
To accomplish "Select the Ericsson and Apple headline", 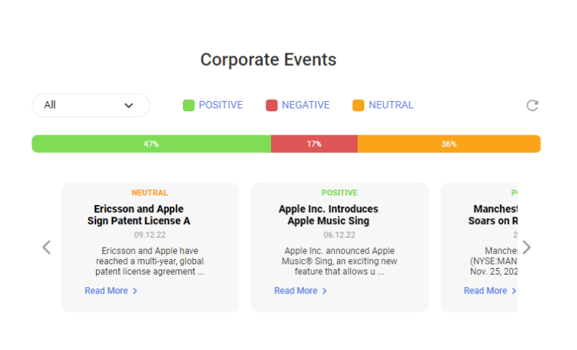I will (x=139, y=215).
